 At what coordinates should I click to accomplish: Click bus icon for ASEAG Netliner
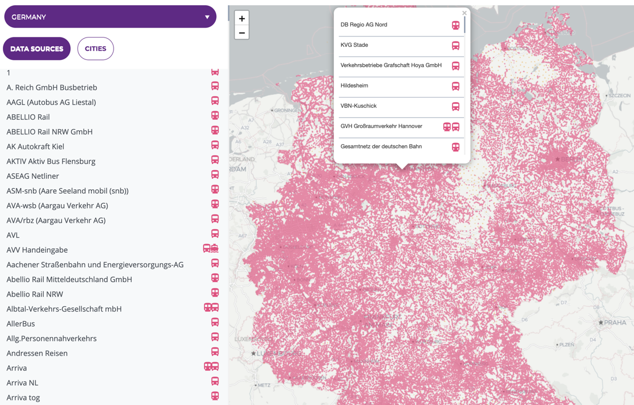click(215, 174)
